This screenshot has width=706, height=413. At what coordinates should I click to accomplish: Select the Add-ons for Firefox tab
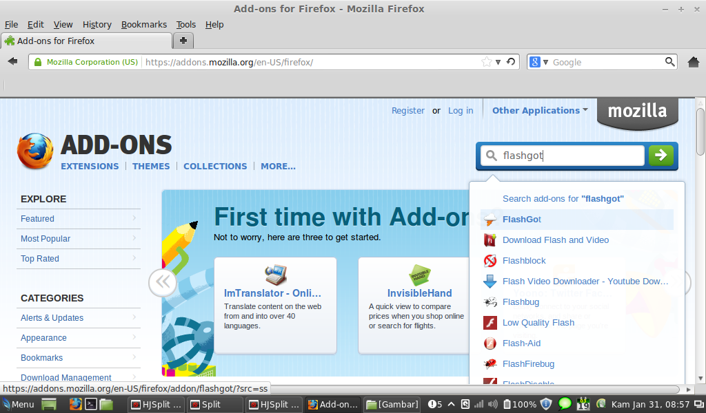(x=86, y=41)
